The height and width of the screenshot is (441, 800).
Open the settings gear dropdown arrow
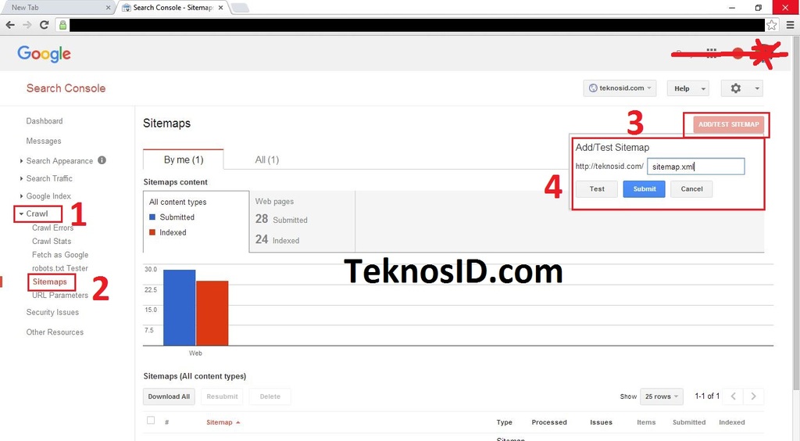(757, 88)
